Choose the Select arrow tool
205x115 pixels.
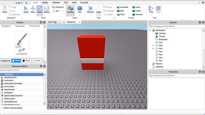point(26,9)
